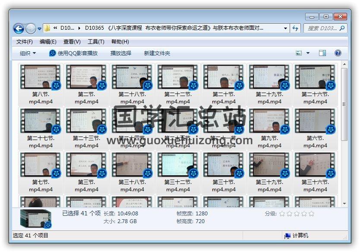
Task: Expand the 组织 dropdown menu
Action: (28, 53)
